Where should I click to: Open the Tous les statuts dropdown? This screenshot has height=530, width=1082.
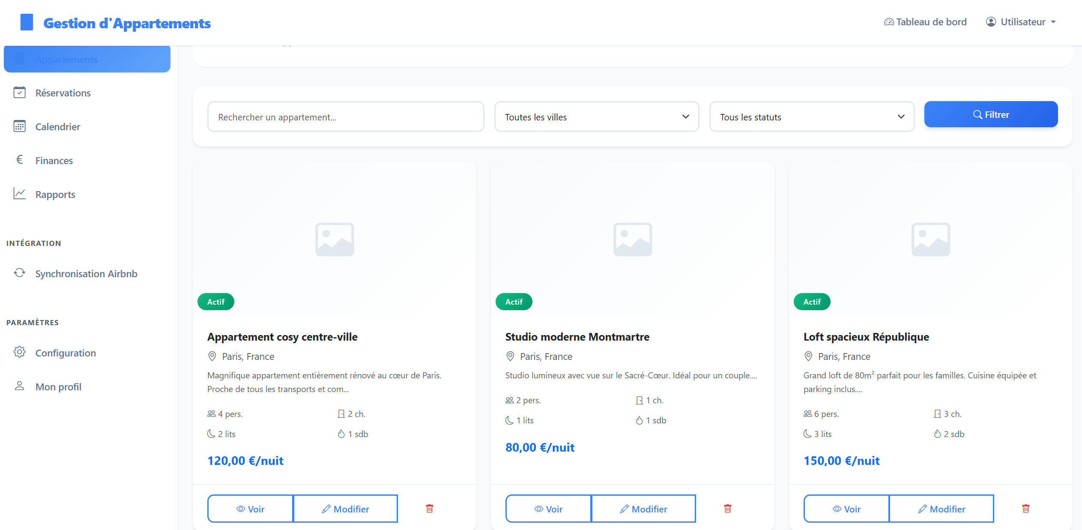pos(811,117)
